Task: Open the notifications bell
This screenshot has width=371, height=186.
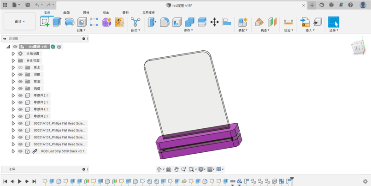Action: point(341,5)
